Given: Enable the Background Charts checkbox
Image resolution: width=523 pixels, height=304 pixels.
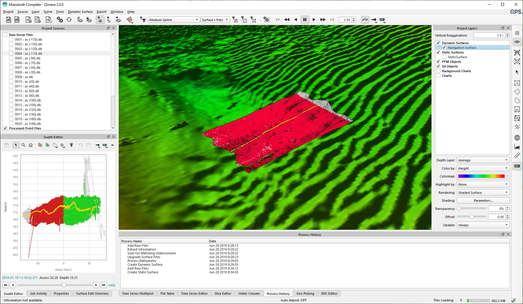Looking at the screenshot, I should [x=438, y=71].
